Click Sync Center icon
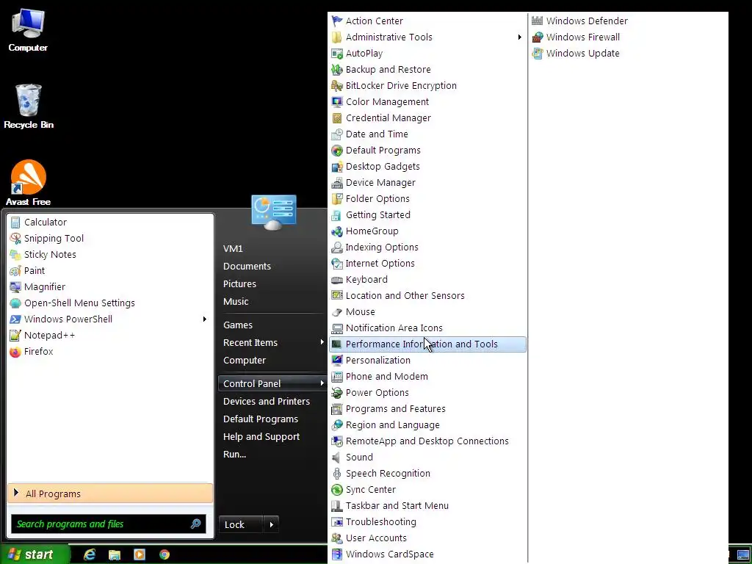Viewport: 752px width, 564px height. (337, 490)
